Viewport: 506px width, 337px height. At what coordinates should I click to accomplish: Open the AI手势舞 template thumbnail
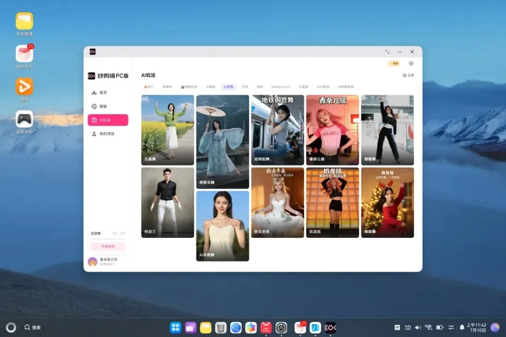[223, 226]
